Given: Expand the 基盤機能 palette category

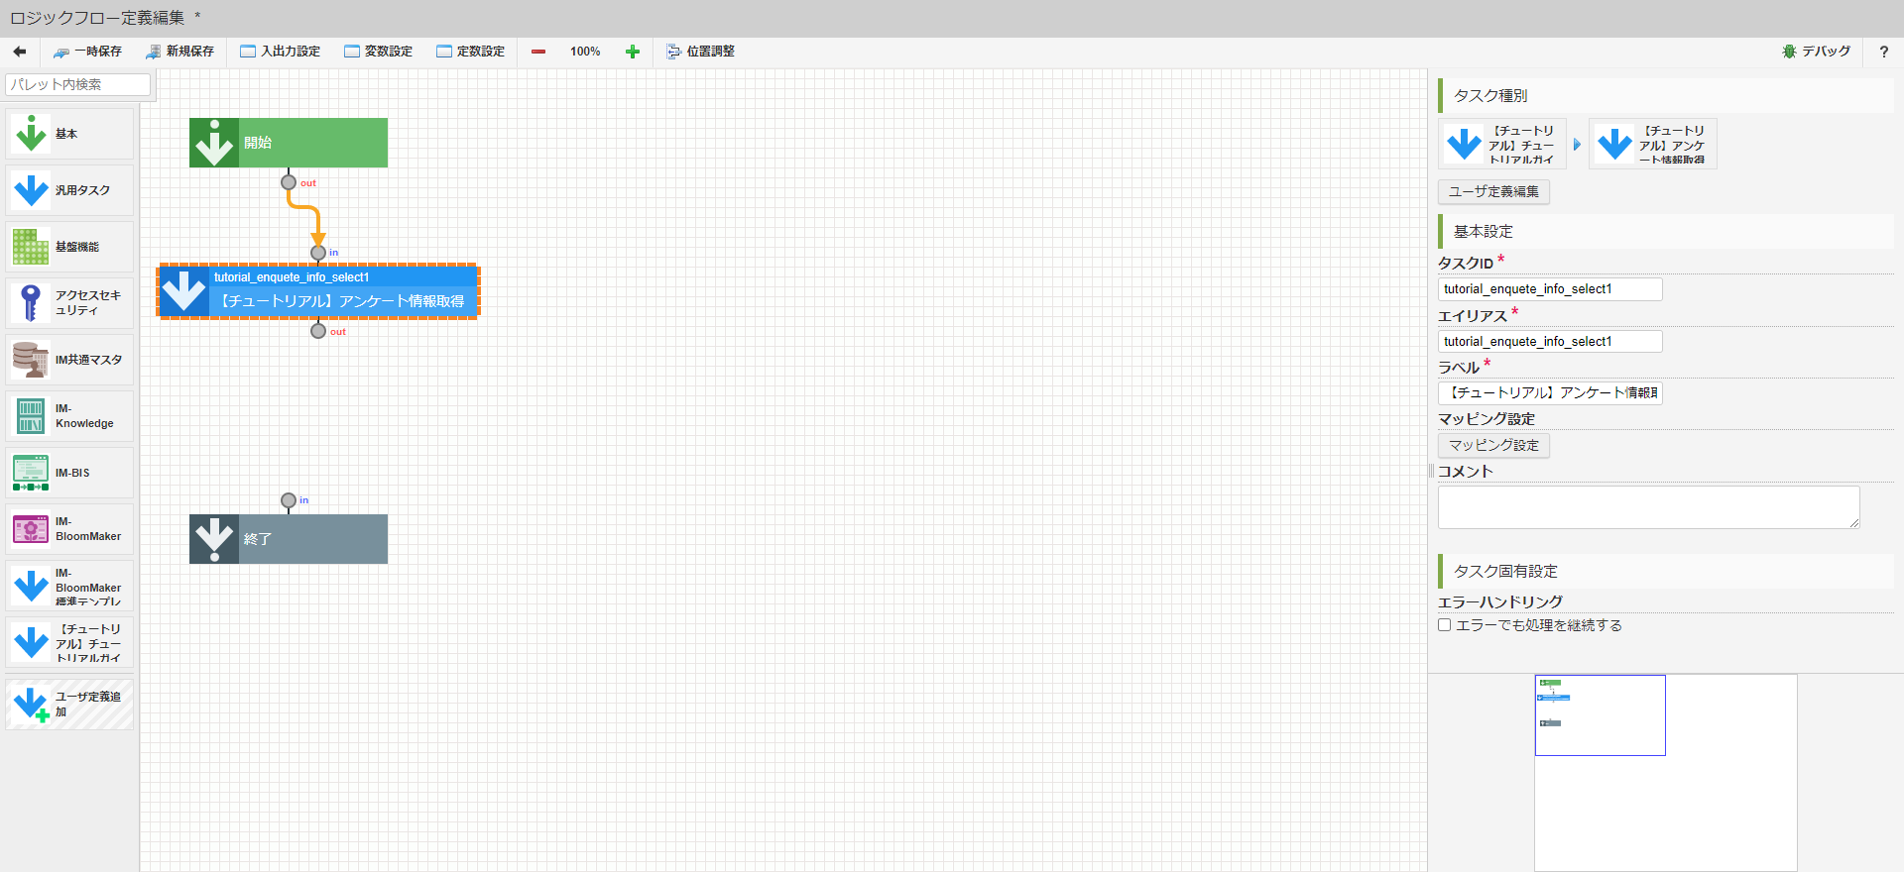Looking at the screenshot, I should click(69, 247).
